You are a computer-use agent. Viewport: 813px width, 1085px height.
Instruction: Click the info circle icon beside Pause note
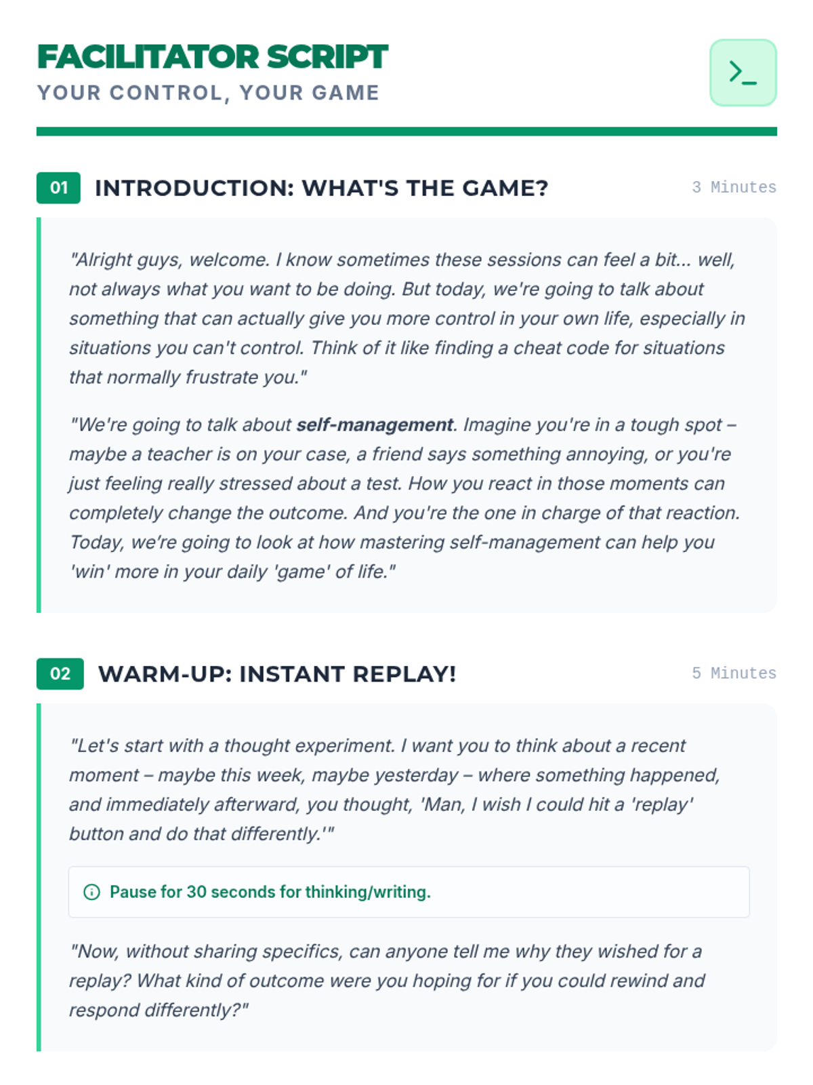(91, 892)
